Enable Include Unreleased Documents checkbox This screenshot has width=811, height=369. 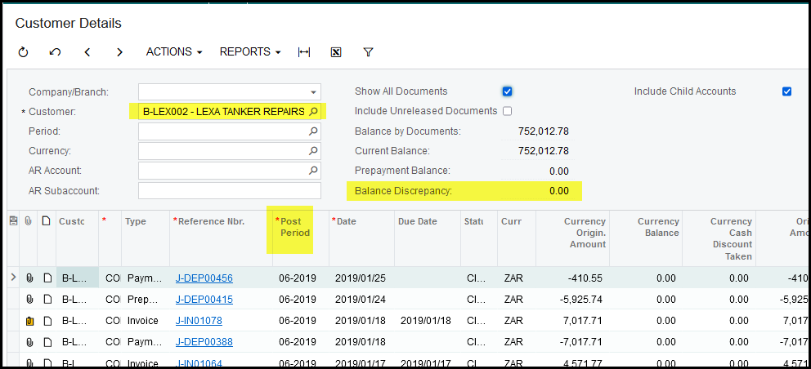pyautogui.click(x=507, y=111)
